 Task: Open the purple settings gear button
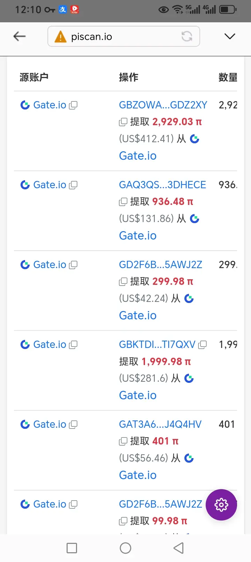(x=221, y=504)
